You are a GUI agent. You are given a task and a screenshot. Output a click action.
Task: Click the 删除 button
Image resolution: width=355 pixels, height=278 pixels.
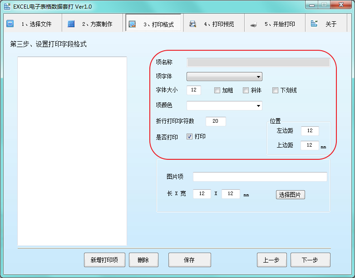143,260
